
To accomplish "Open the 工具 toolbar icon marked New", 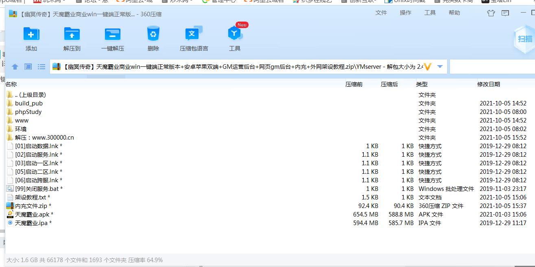I will point(235,35).
